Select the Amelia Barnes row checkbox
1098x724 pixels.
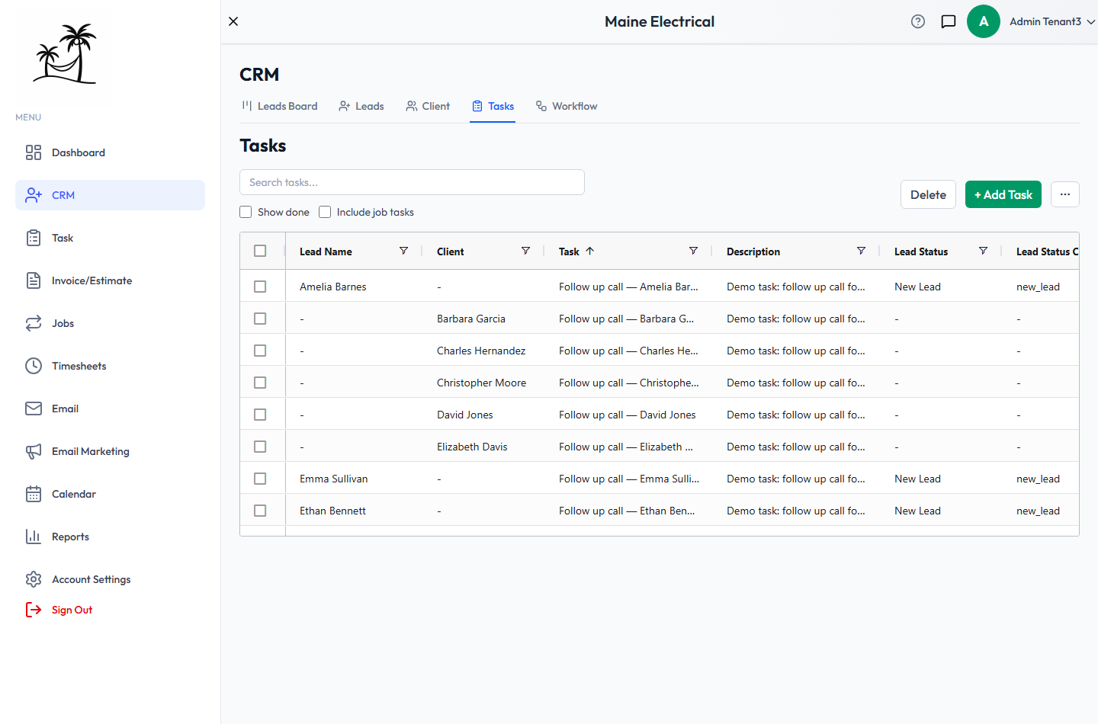260,287
